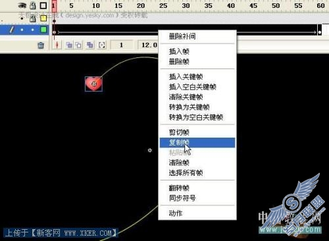329x241 pixels.
Task: Choose 删除补间 from context menu
Action: pyautogui.click(x=182, y=36)
